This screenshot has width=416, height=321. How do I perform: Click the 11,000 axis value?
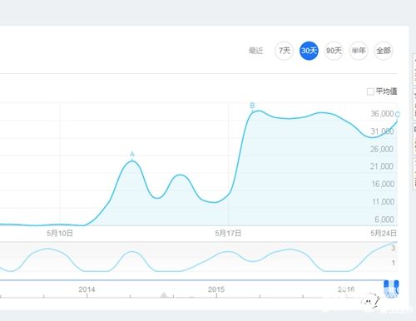tap(383, 202)
